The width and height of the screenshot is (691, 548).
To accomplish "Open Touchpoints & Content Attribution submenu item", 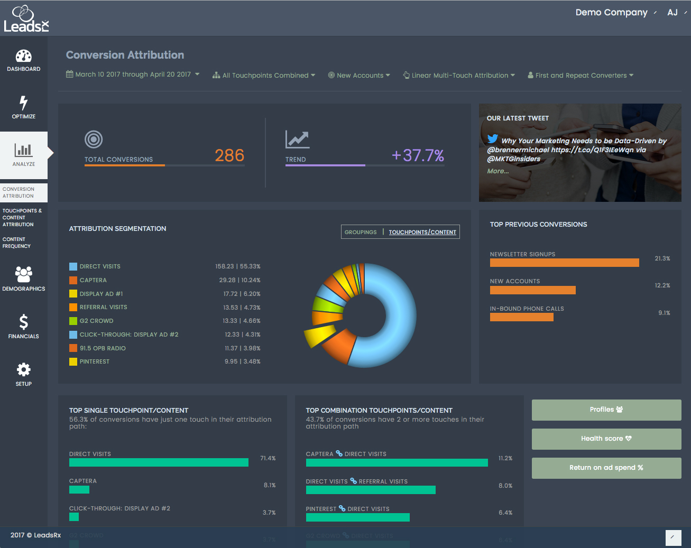I will point(22,217).
